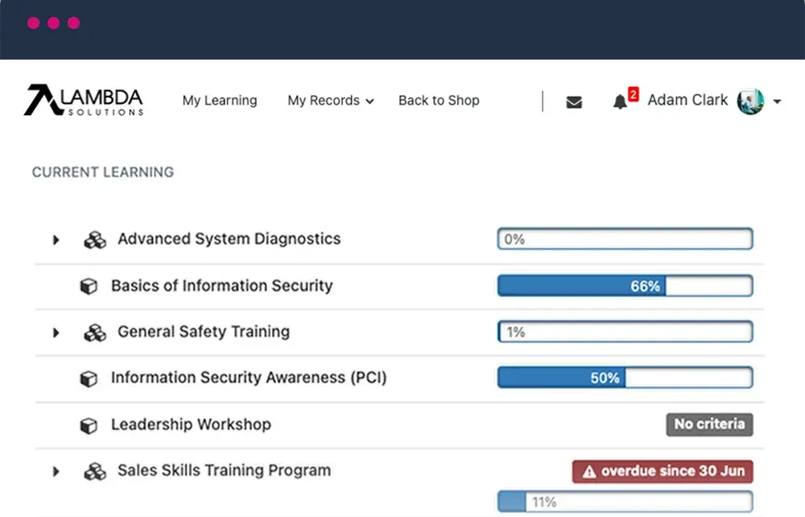This screenshot has width=805, height=517.
Task: Open Information Security Awareness (PCI) course
Action: tap(249, 378)
